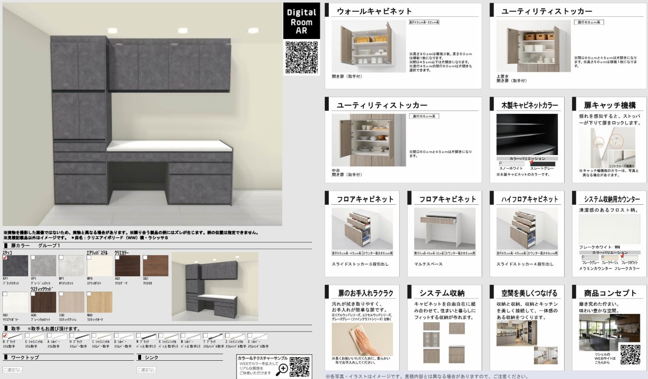This screenshot has width=648, height=379.
Task: Click the リシェル website QR code
Action: pos(630,354)
